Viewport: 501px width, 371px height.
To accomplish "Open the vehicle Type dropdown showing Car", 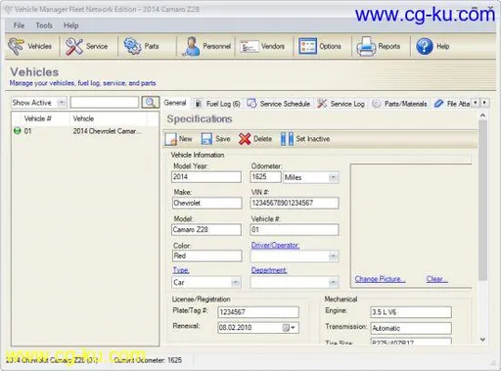I will (x=235, y=282).
